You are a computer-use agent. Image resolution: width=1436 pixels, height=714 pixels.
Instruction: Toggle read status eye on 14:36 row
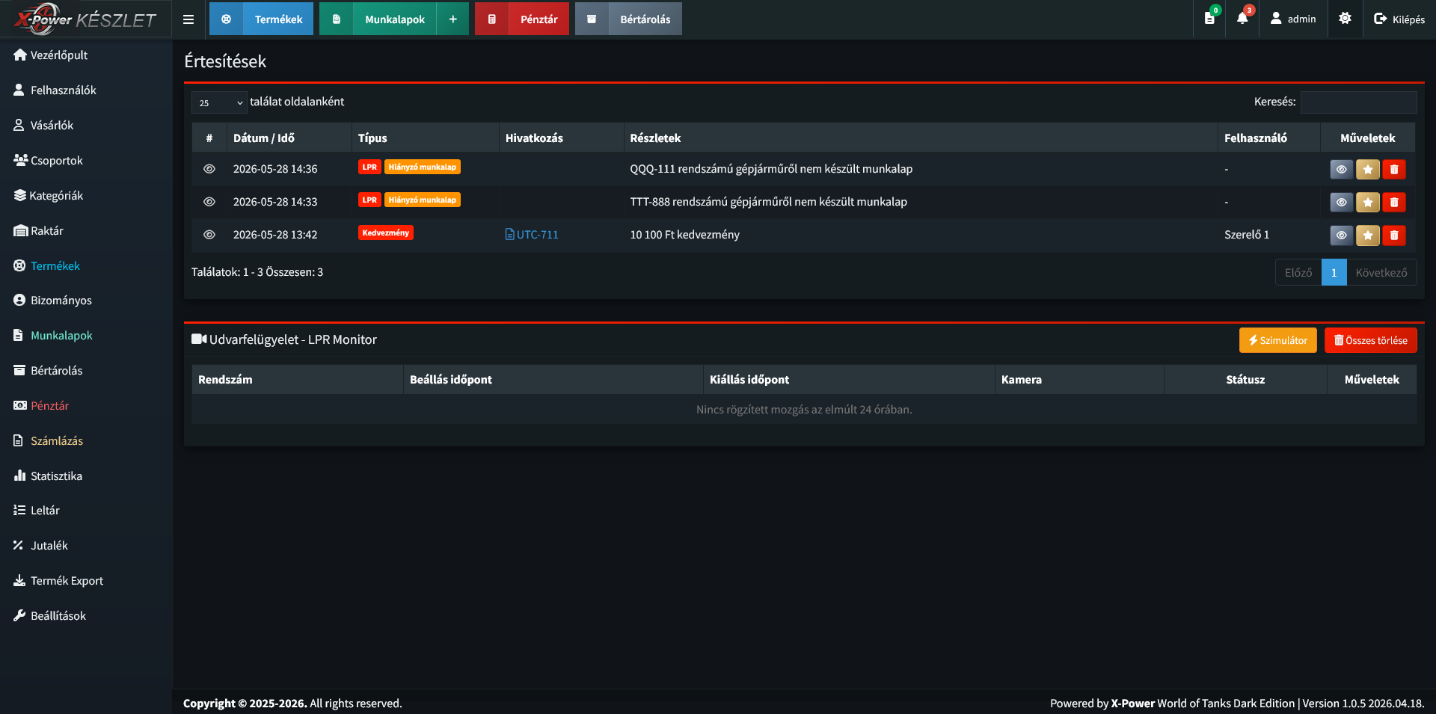point(209,169)
